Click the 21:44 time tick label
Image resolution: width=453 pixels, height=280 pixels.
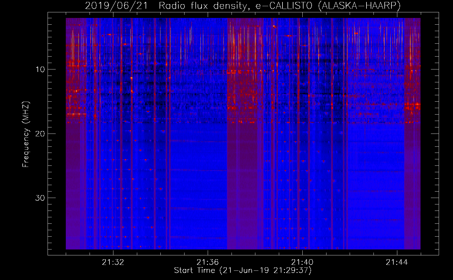coord(397,262)
